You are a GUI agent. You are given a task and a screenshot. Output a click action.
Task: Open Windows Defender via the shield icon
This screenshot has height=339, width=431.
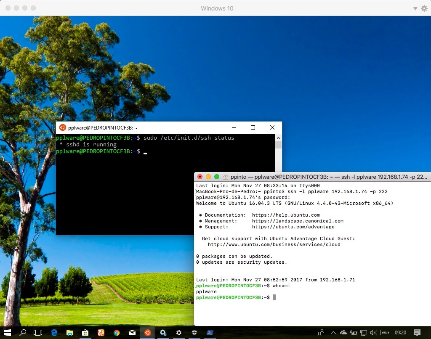point(194,332)
